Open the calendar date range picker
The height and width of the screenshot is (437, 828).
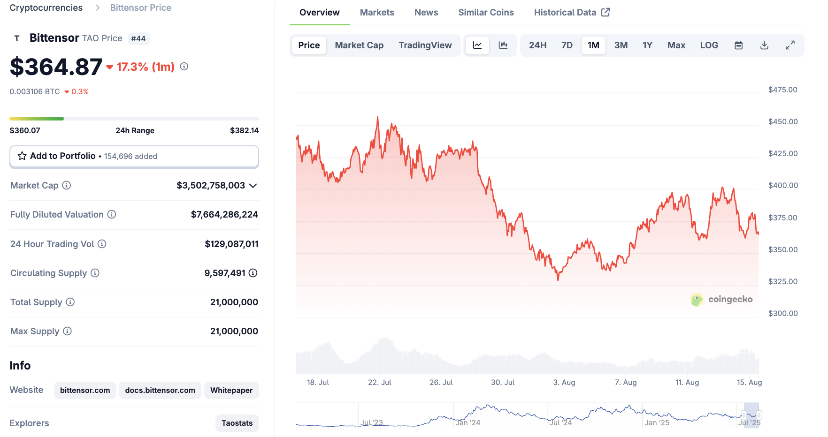pyautogui.click(x=738, y=45)
